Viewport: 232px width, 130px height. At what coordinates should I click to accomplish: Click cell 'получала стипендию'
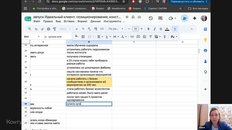click(89, 56)
